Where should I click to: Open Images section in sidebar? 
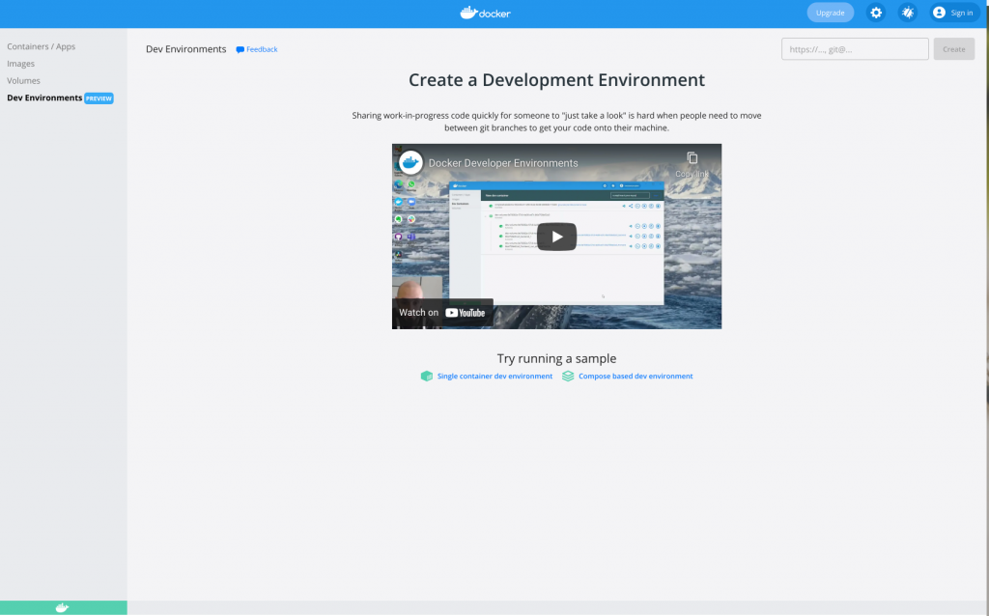pos(21,64)
